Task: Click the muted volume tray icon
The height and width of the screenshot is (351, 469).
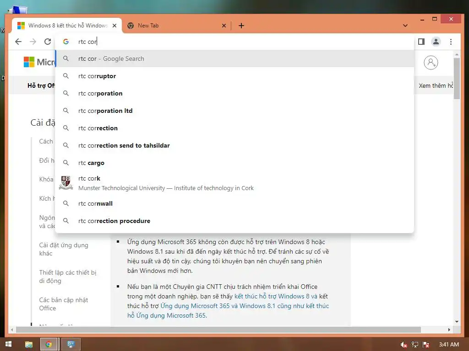Action: click(404, 345)
